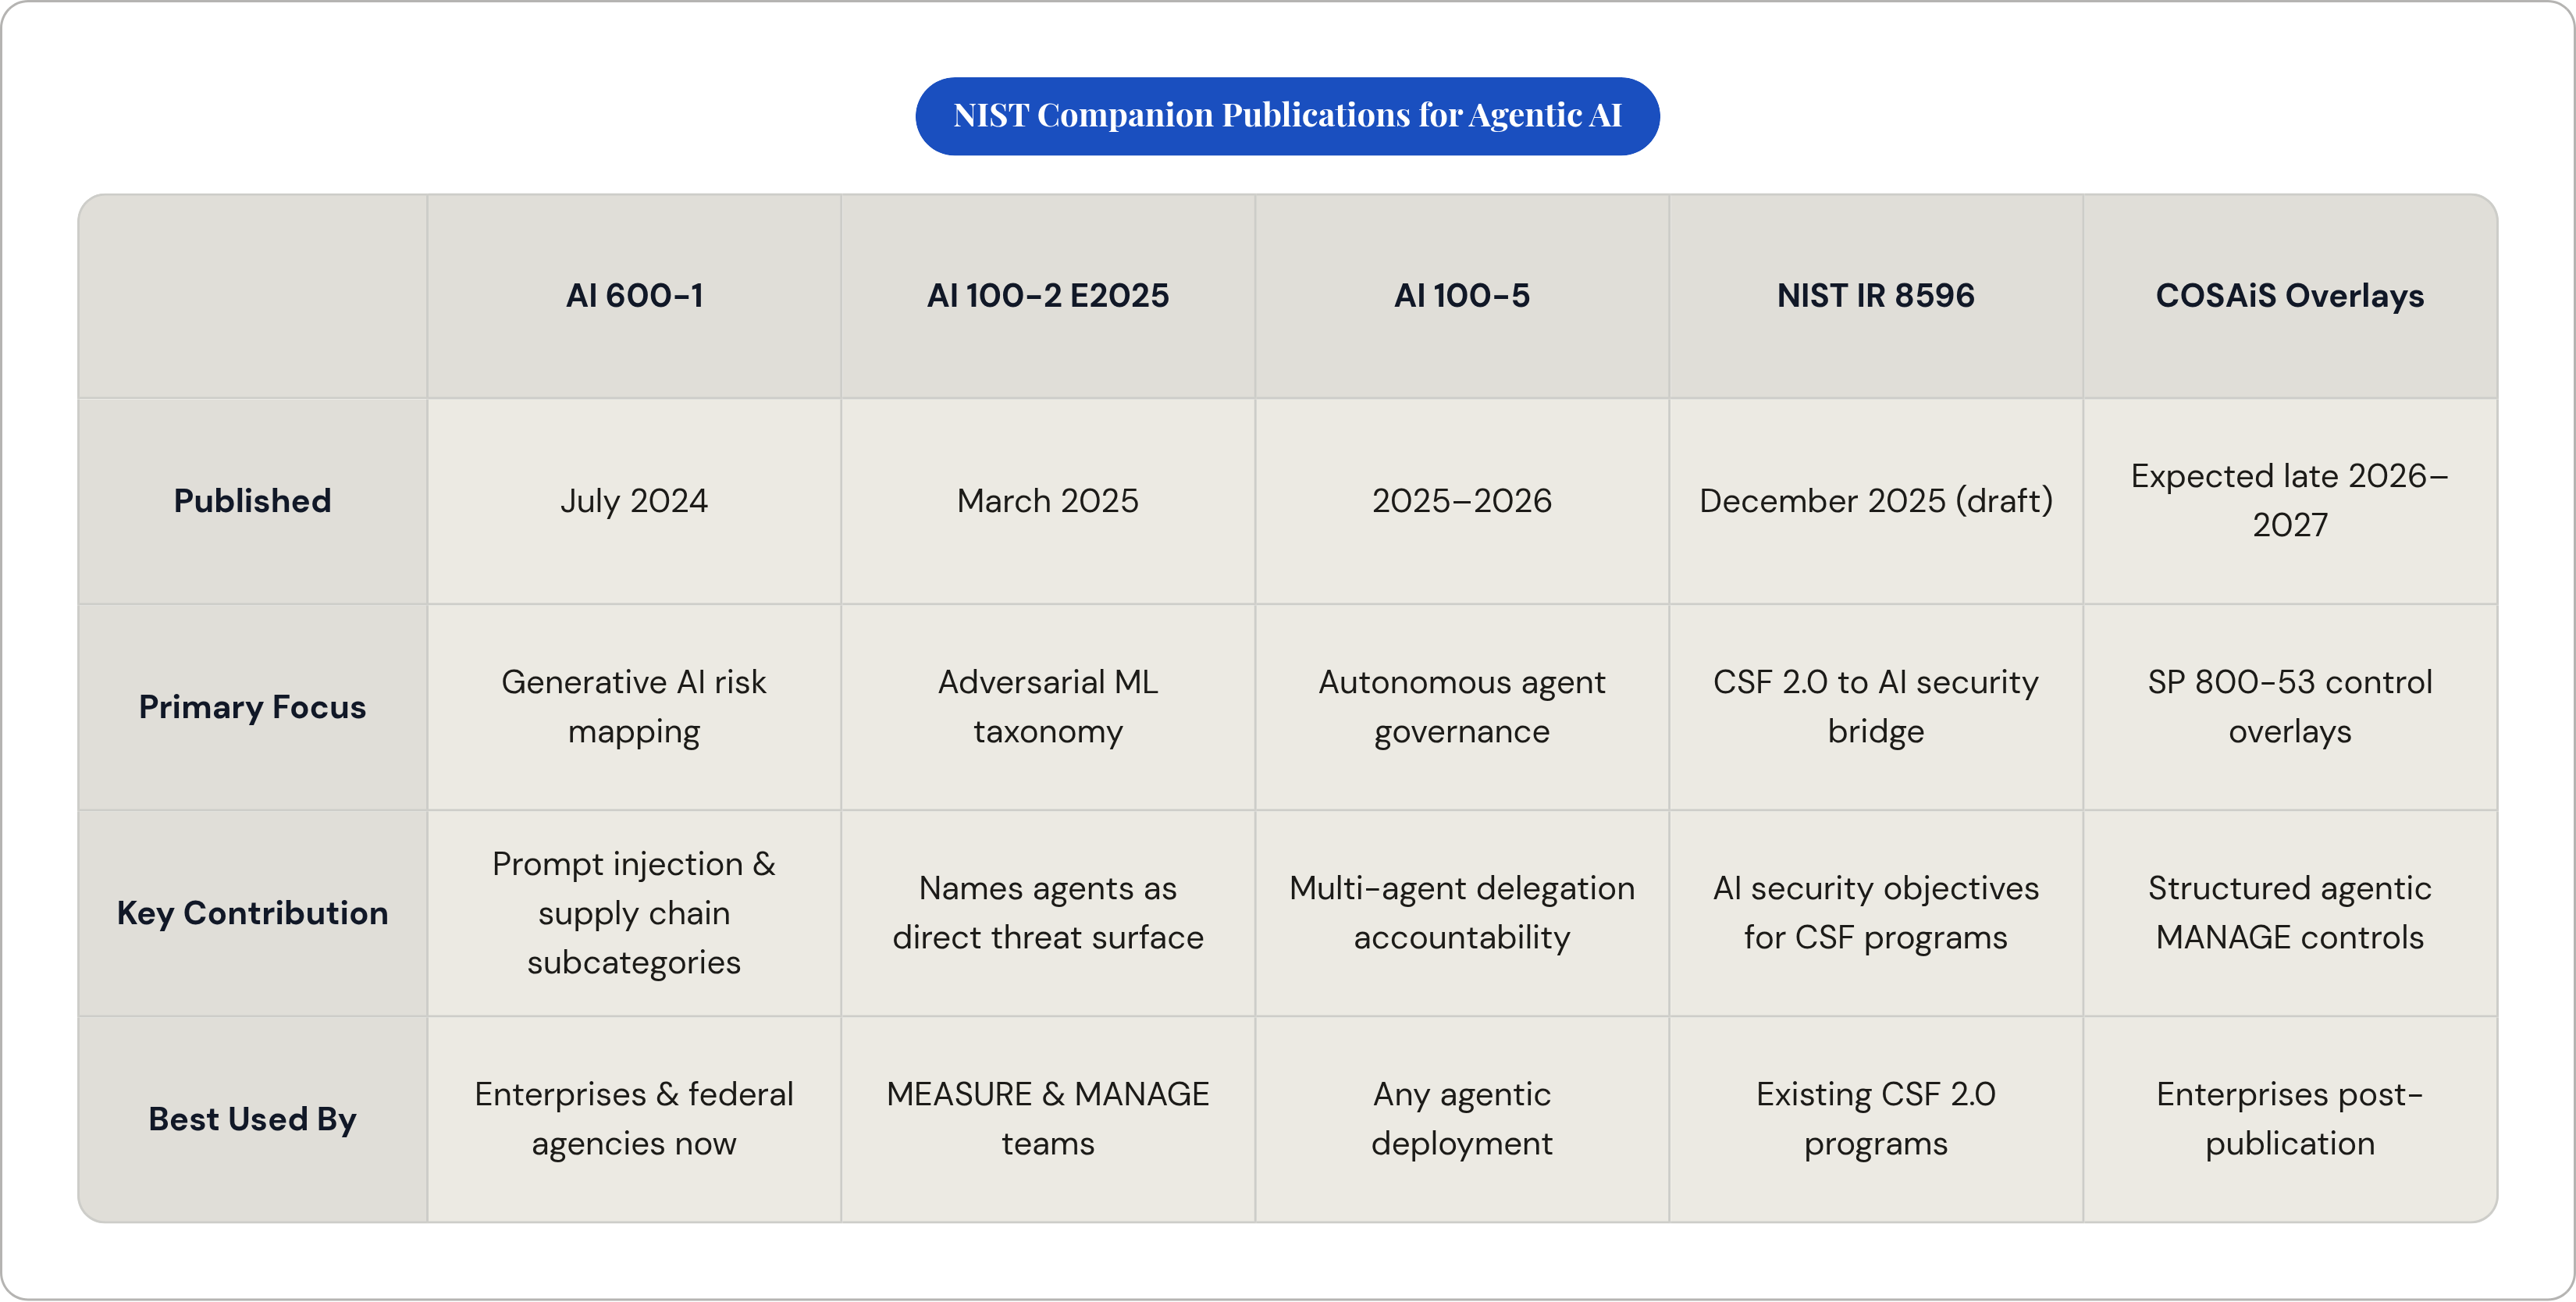Click Enterprises post-publication cell

pyautogui.click(x=2290, y=1119)
